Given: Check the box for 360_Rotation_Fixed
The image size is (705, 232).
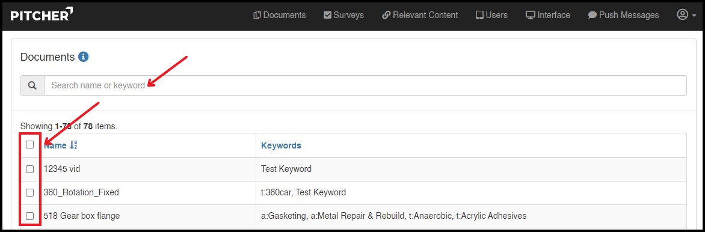Looking at the screenshot, I should 29,192.
